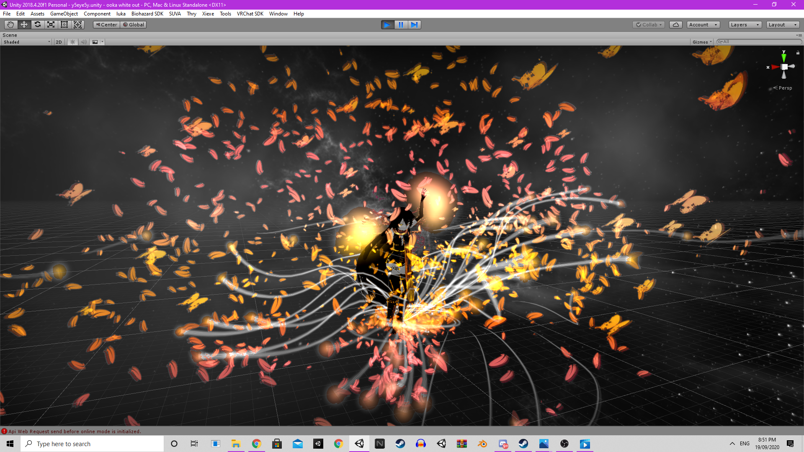Click the Account button
Screen dimensions: 804x452
click(703, 25)
